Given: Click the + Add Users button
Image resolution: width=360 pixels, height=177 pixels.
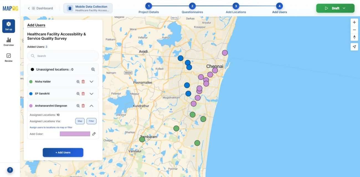Looking at the screenshot, I should [63, 152].
